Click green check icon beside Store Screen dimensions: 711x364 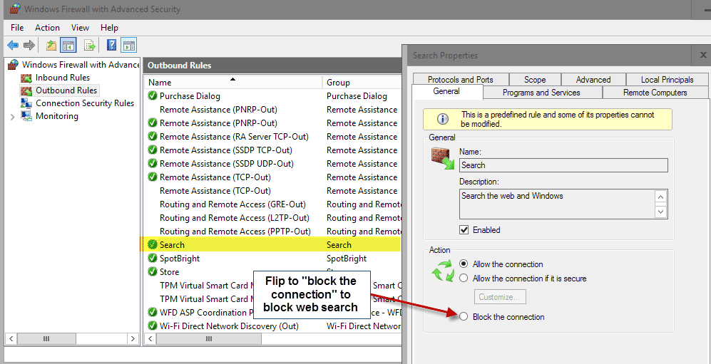[x=153, y=272]
